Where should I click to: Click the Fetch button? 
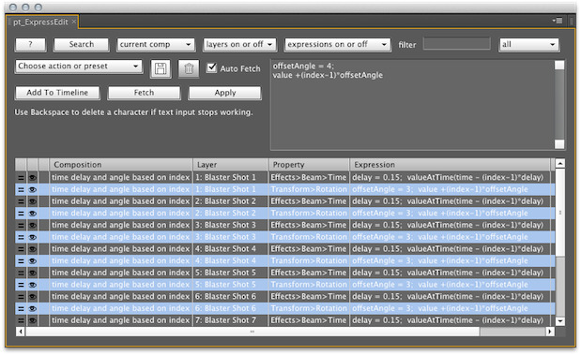coord(144,93)
